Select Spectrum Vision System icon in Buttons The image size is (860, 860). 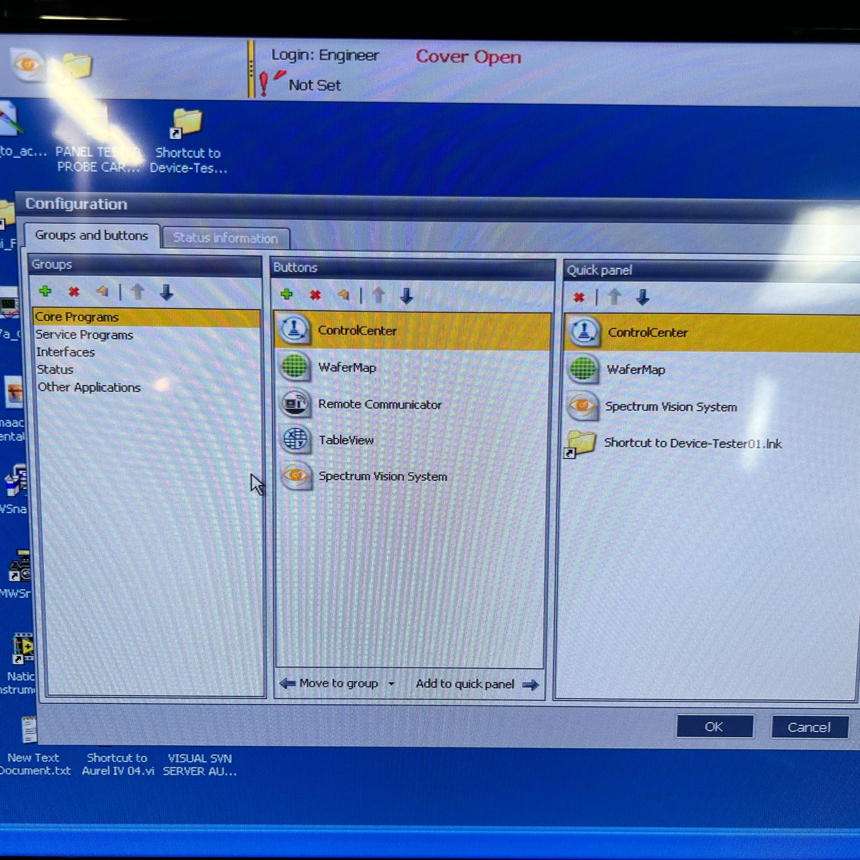296,476
